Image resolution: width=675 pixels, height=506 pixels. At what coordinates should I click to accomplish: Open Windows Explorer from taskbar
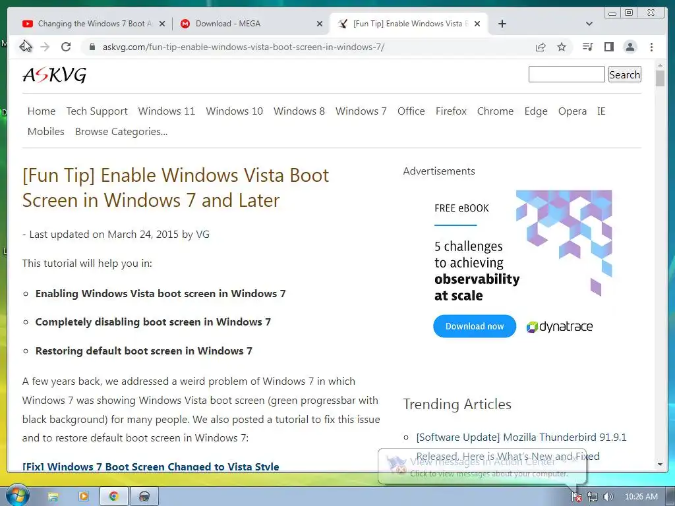(53, 497)
